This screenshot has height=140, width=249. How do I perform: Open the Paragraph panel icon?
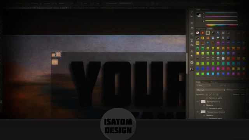pyautogui.click(x=192, y=56)
